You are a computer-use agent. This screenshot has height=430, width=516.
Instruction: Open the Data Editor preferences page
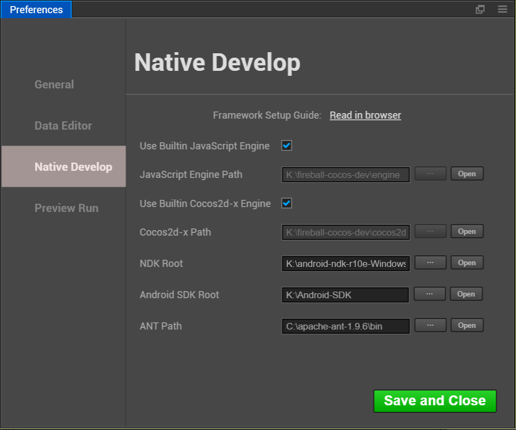coord(63,125)
